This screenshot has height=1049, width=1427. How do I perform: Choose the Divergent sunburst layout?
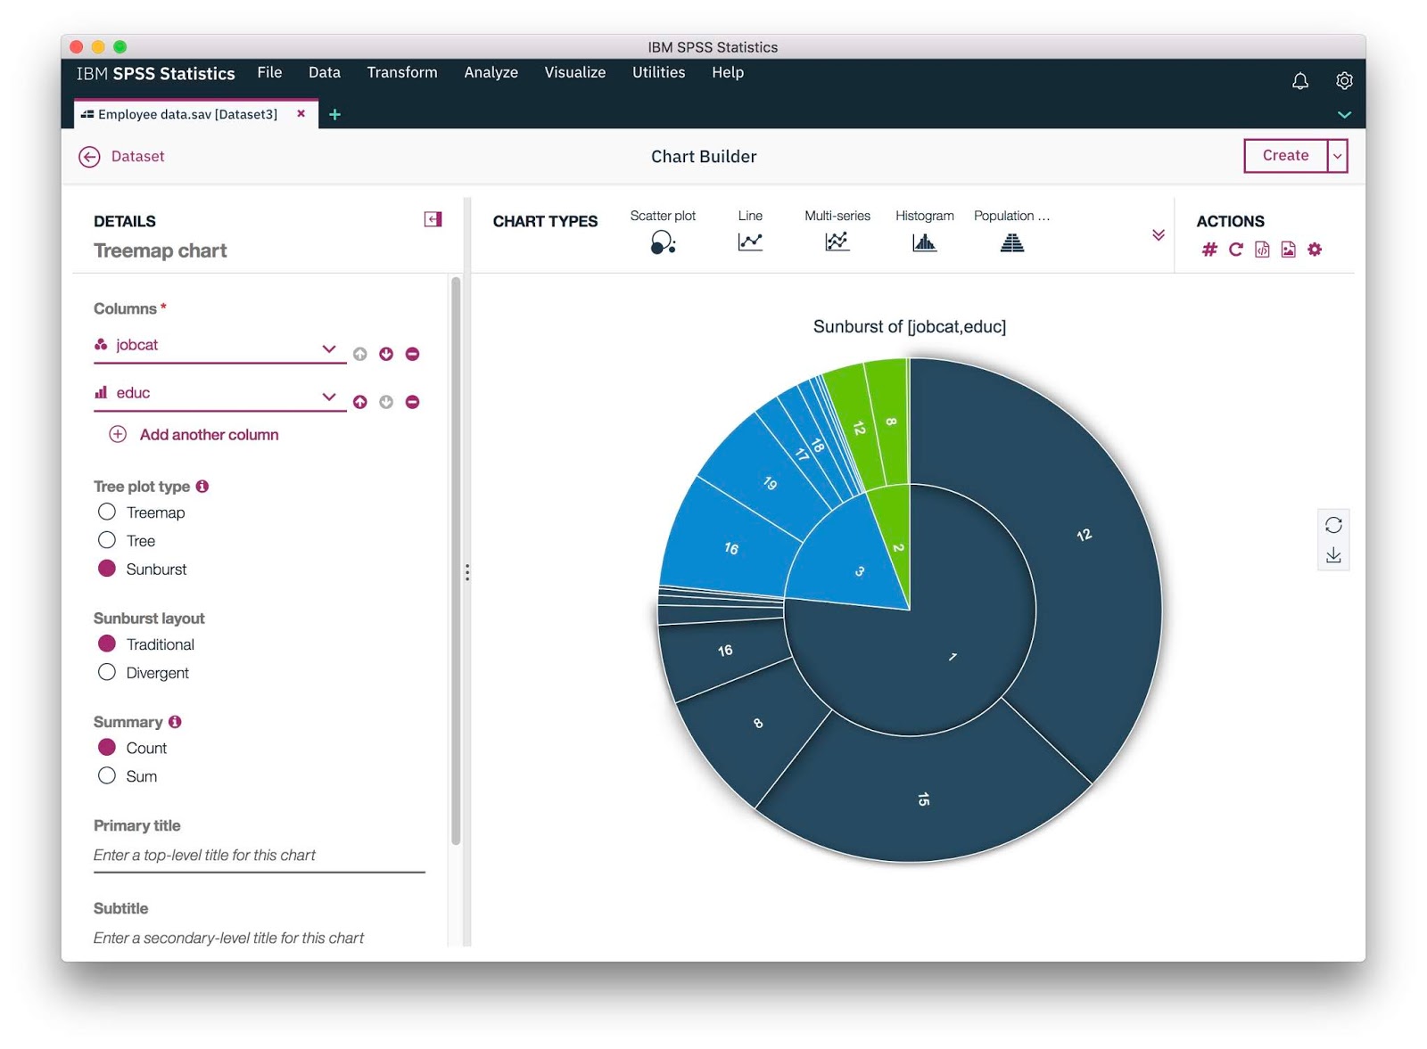click(x=107, y=672)
